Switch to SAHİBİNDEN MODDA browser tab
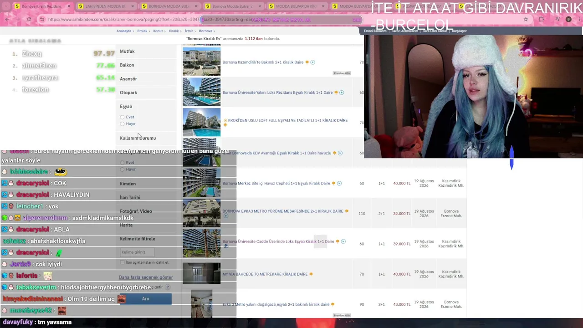Screen dimensions: 583x328 tap(106, 6)
